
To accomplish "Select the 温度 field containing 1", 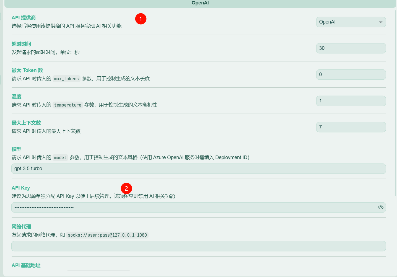I will 351,101.
